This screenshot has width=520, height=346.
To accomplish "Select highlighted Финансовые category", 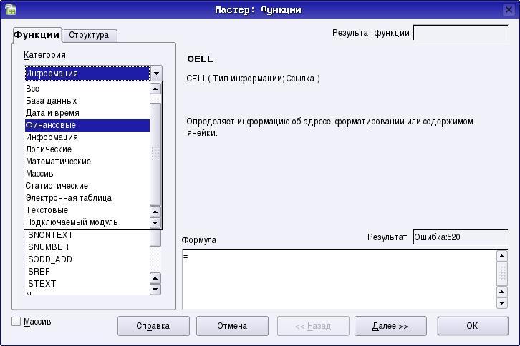I will (87, 125).
